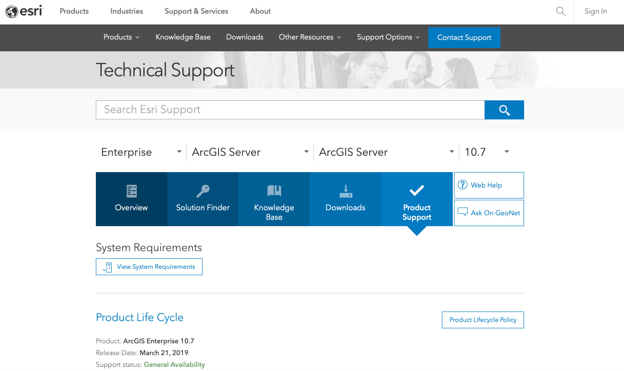Click the Web Help question mark icon
Viewport: 624px width, 371px height.
[x=462, y=185]
